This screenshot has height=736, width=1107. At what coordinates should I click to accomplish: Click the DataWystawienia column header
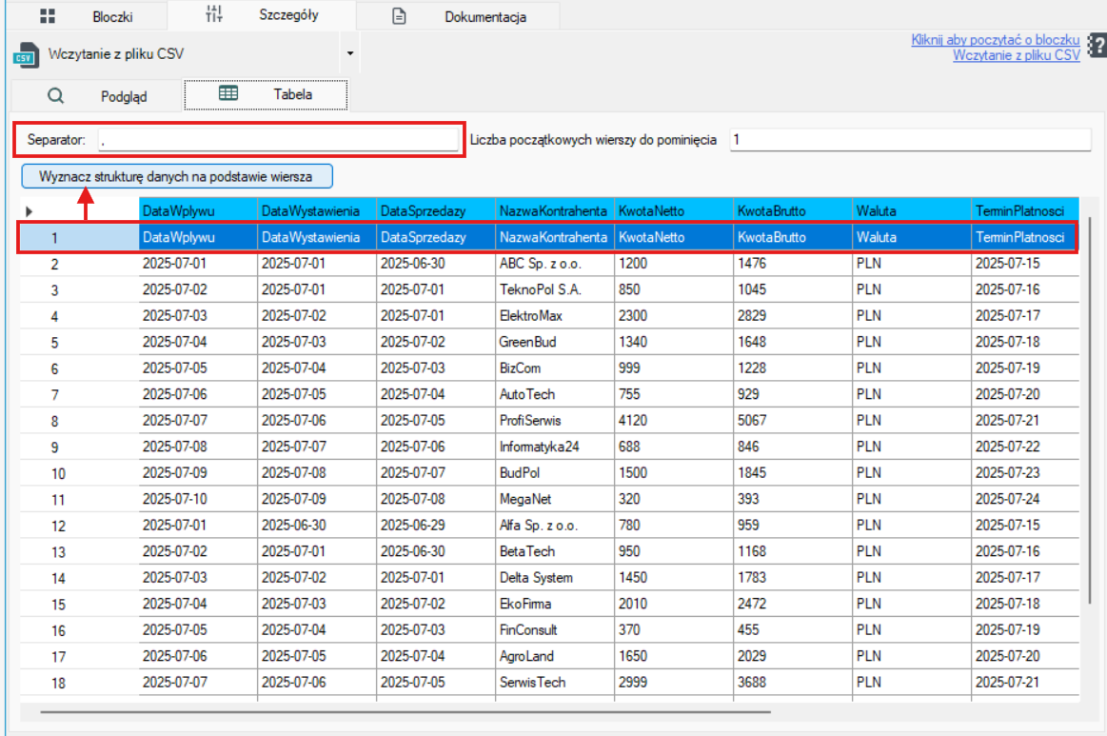pos(317,210)
